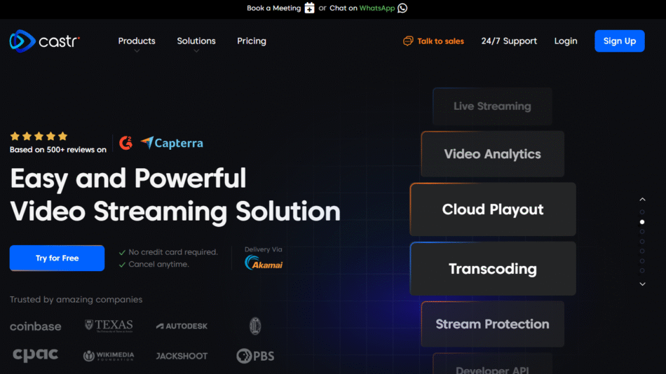Click the PBS company logo
The width and height of the screenshot is (666, 374).
click(255, 356)
